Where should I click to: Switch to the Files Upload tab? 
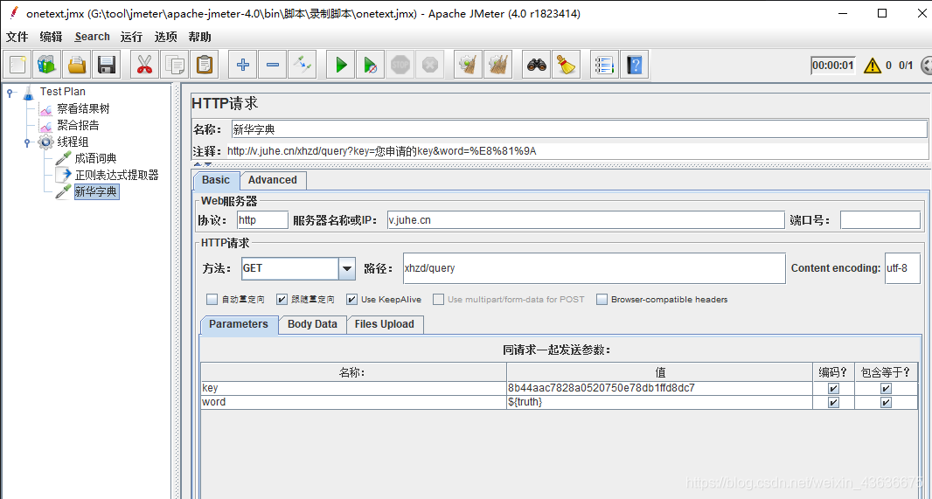click(x=385, y=324)
